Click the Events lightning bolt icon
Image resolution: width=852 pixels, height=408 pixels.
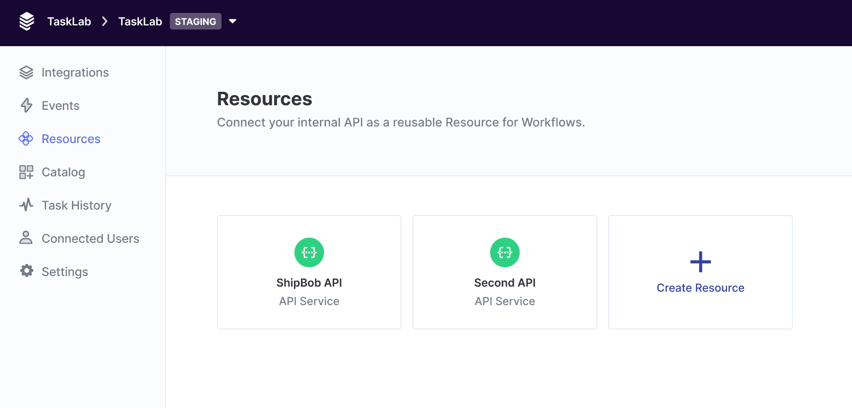26,106
